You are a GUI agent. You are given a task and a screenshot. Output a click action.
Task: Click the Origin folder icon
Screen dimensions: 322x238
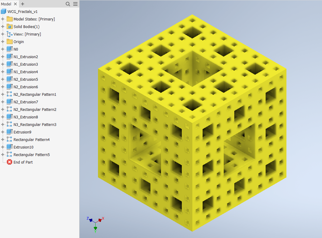point(9,42)
